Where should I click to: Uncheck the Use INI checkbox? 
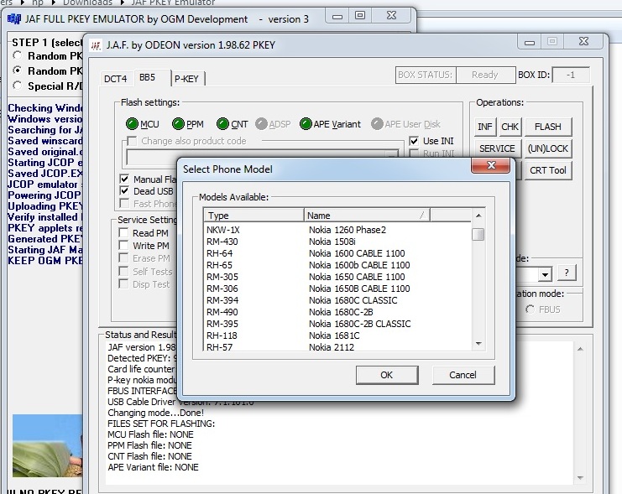(414, 141)
